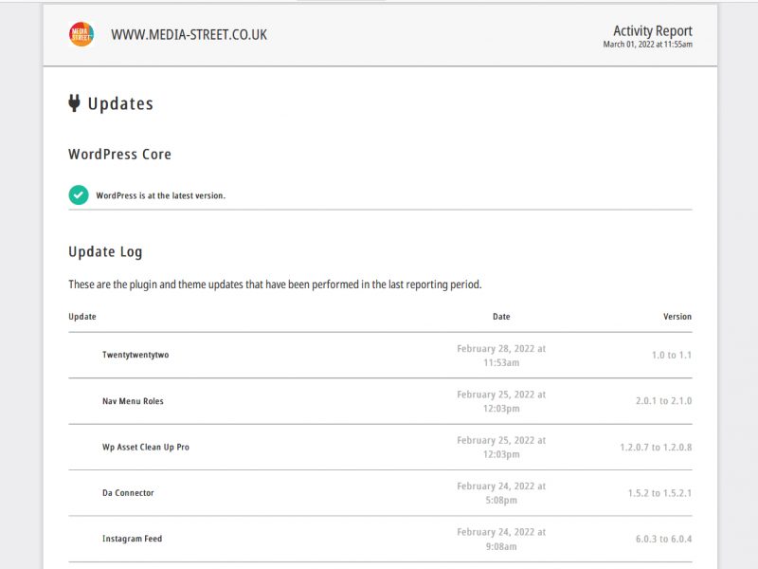This screenshot has height=569, width=758.
Task: Click the 1.0 to 1.1 version text
Action: coord(672,355)
